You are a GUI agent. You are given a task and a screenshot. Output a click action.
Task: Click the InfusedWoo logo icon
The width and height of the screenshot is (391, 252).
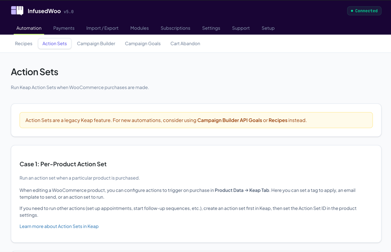pos(16,11)
